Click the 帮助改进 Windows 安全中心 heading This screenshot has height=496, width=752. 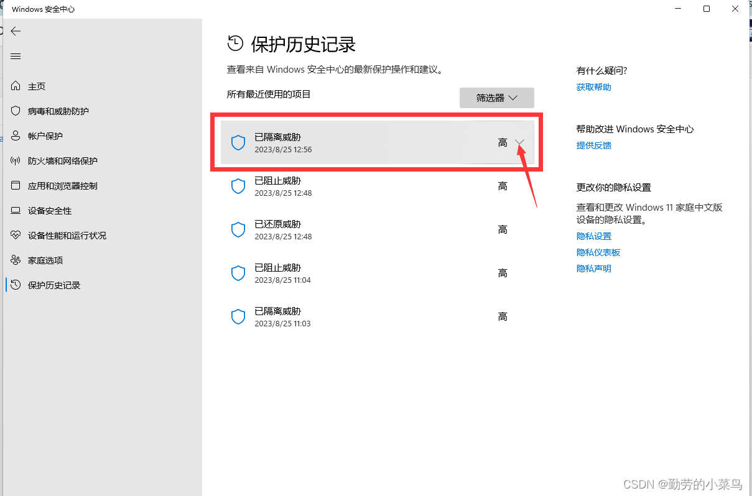(635, 129)
